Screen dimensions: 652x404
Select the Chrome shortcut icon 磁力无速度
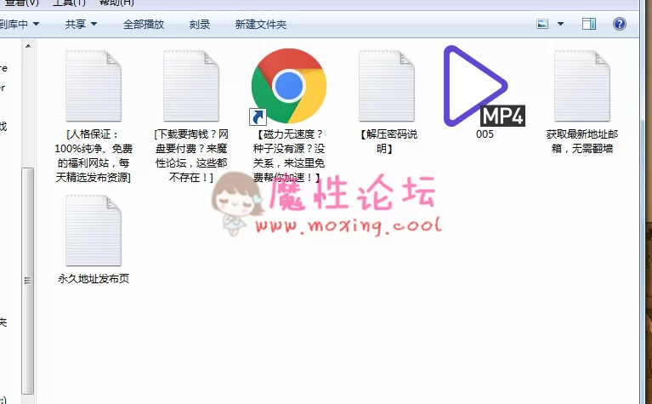coord(288,86)
